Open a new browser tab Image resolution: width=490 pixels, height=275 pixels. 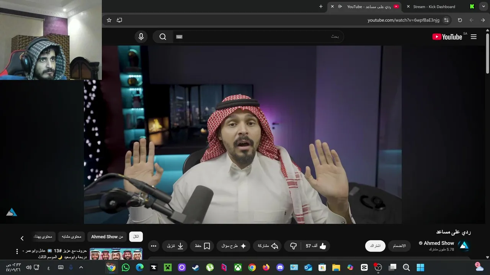point(321,6)
